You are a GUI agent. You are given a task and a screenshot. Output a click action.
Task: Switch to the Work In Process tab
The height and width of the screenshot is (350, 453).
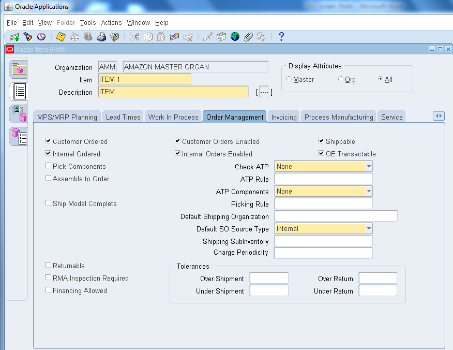(x=173, y=117)
